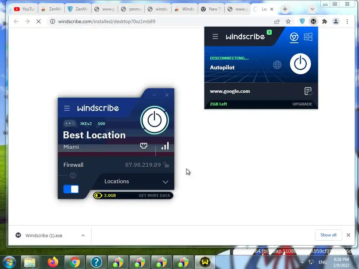
Task: Click the signal strength bars icon
Action: (x=165, y=146)
